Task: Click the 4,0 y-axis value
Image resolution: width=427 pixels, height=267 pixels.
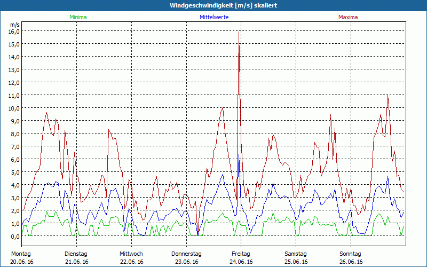Action: [15, 185]
